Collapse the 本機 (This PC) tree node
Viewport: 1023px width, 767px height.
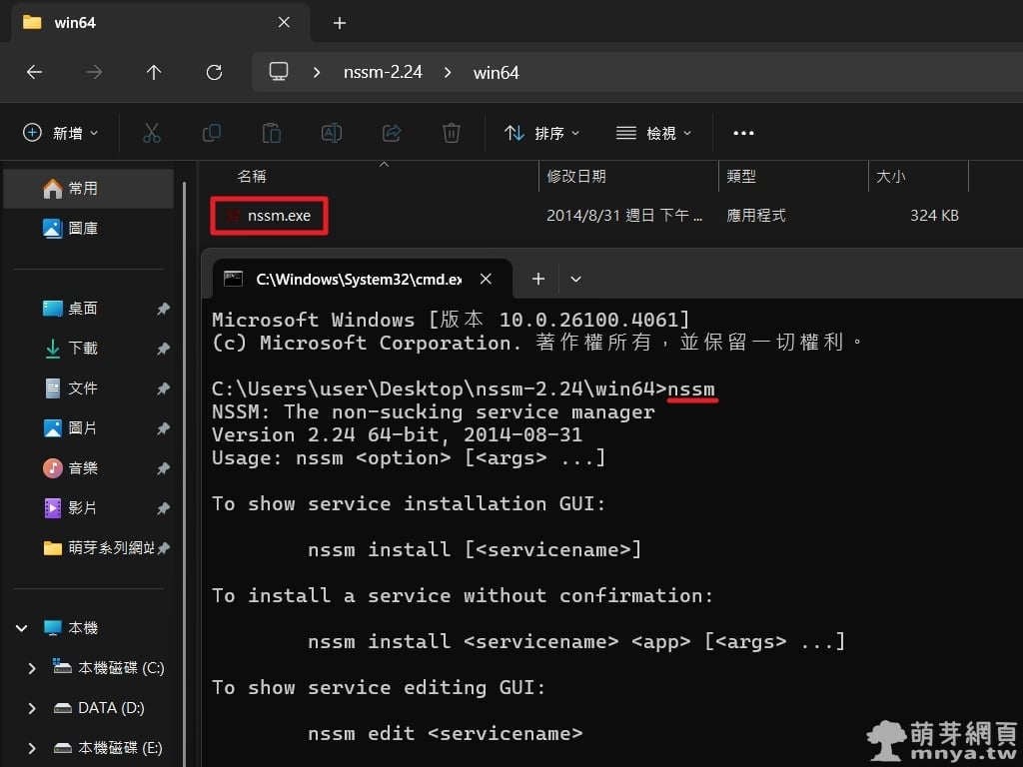(x=21, y=628)
